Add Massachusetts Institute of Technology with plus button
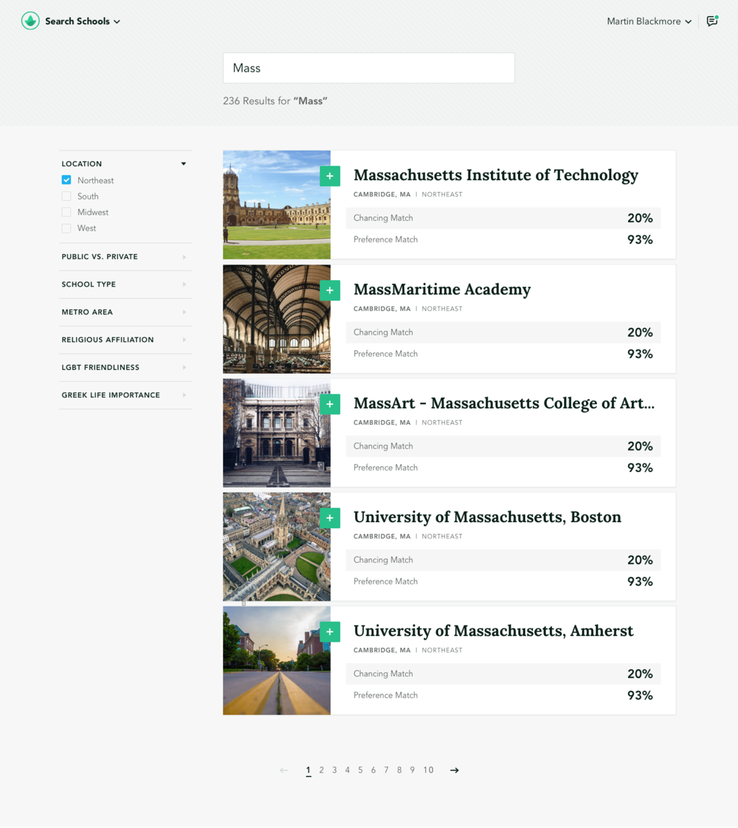This screenshot has width=738, height=828. click(330, 177)
